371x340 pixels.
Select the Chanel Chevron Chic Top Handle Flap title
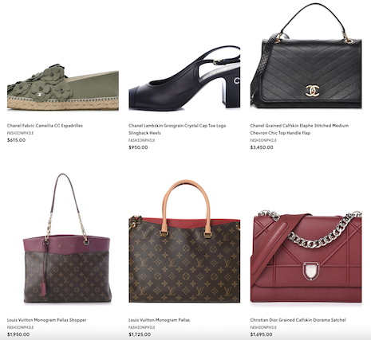pos(299,129)
